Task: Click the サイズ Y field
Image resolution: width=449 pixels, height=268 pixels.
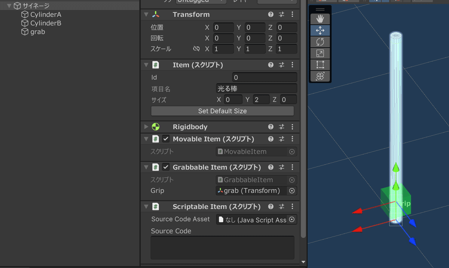Action: (261, 100)
